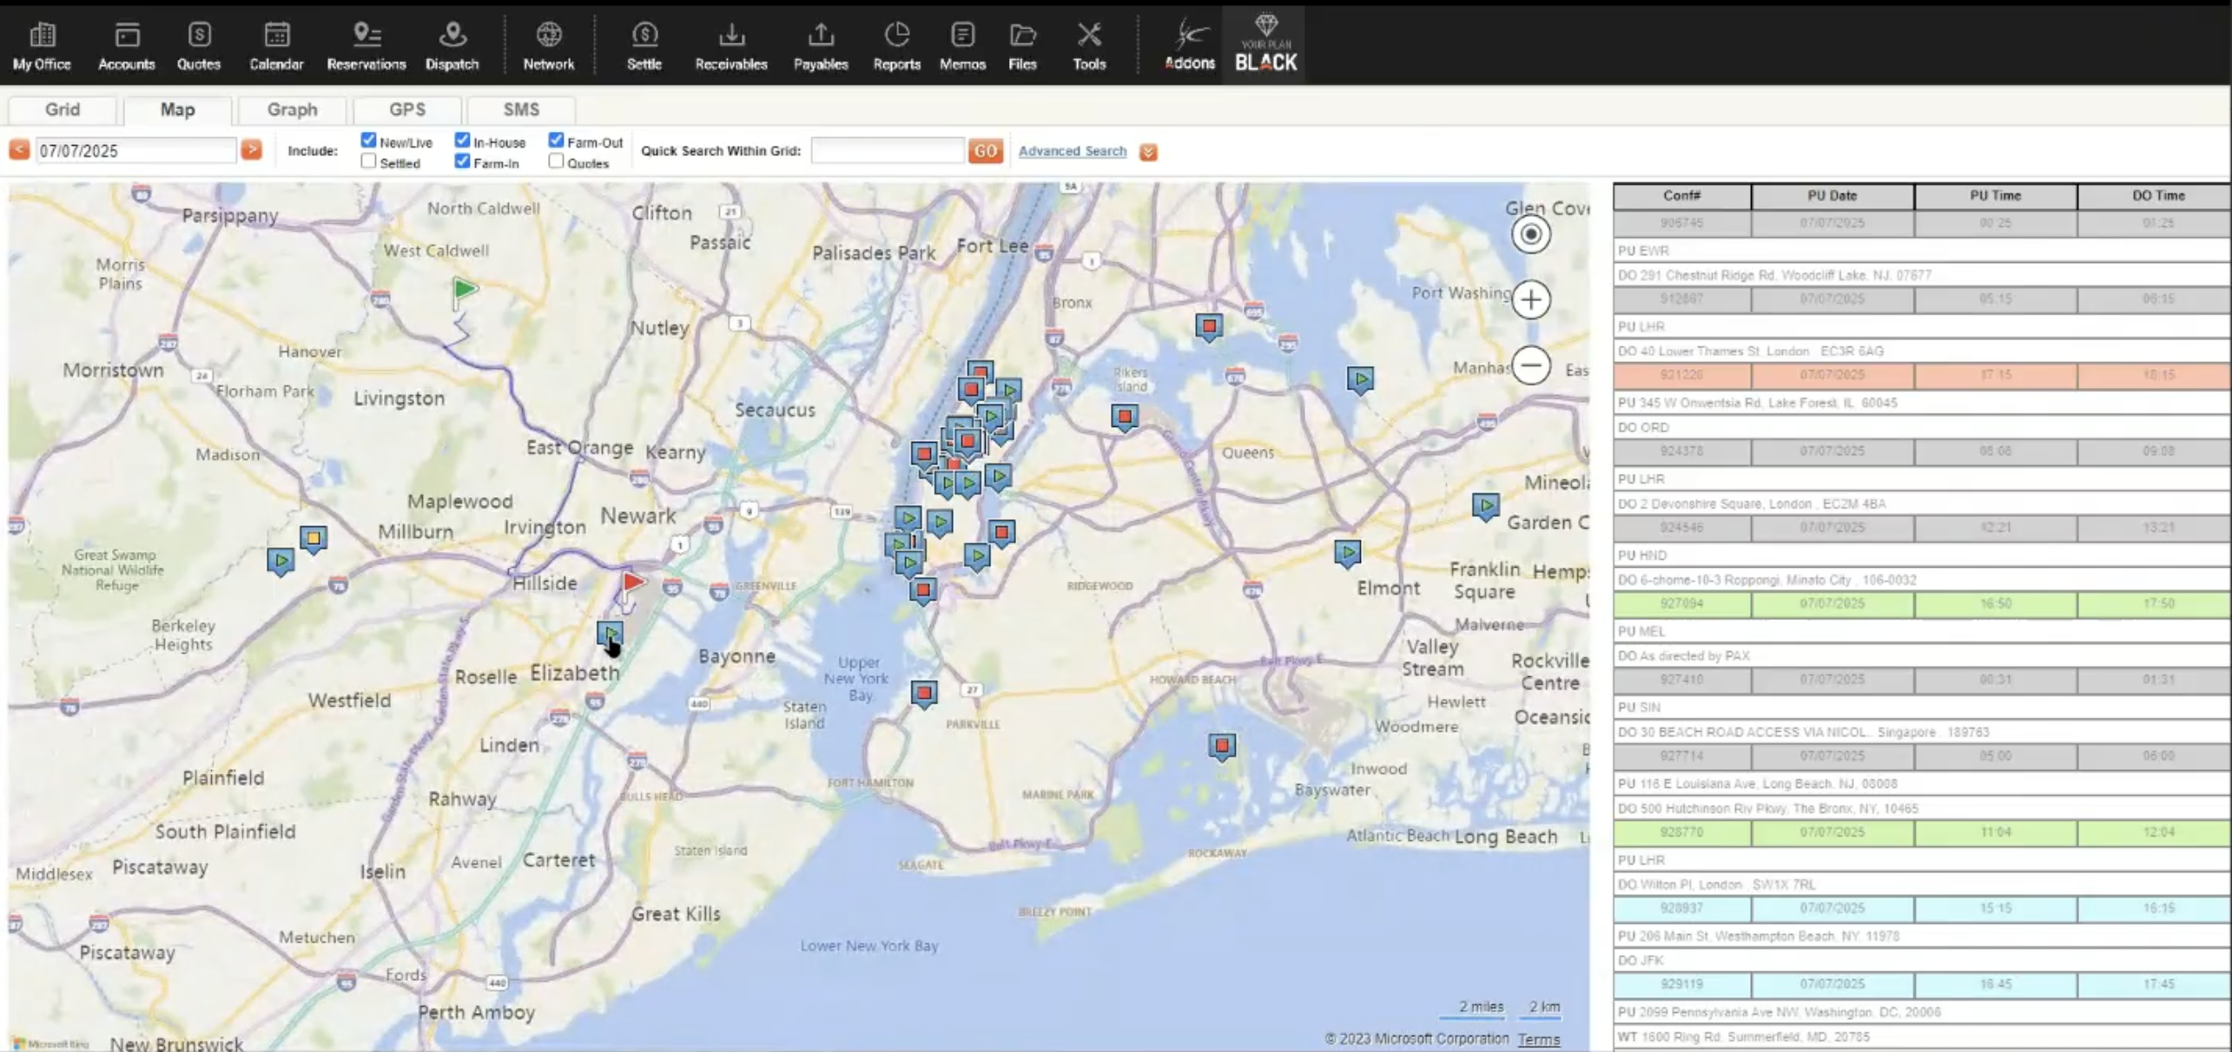Expand the Advanced Search options chevron
The width and height of the screenshot is (2232, 1052).
click(1148, 152)
